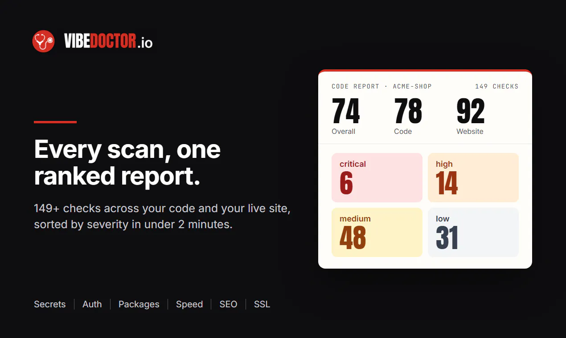This screenshot has width=566, height=338.
Task: Open the medium severity tile showing 48
Action: (377, 232)
